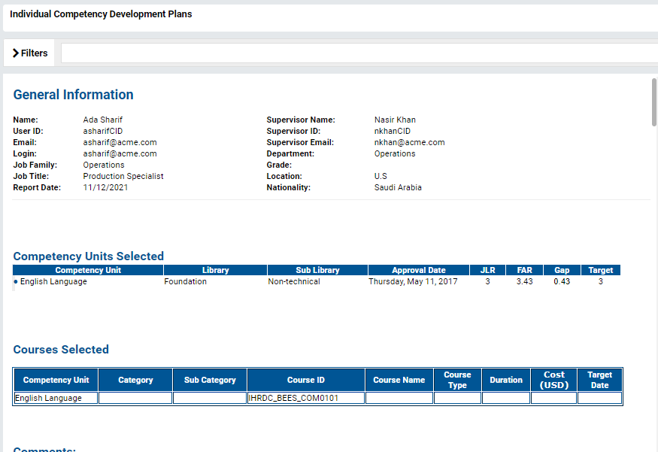Click the vertical scrollbar thumb

pos(653,102)
